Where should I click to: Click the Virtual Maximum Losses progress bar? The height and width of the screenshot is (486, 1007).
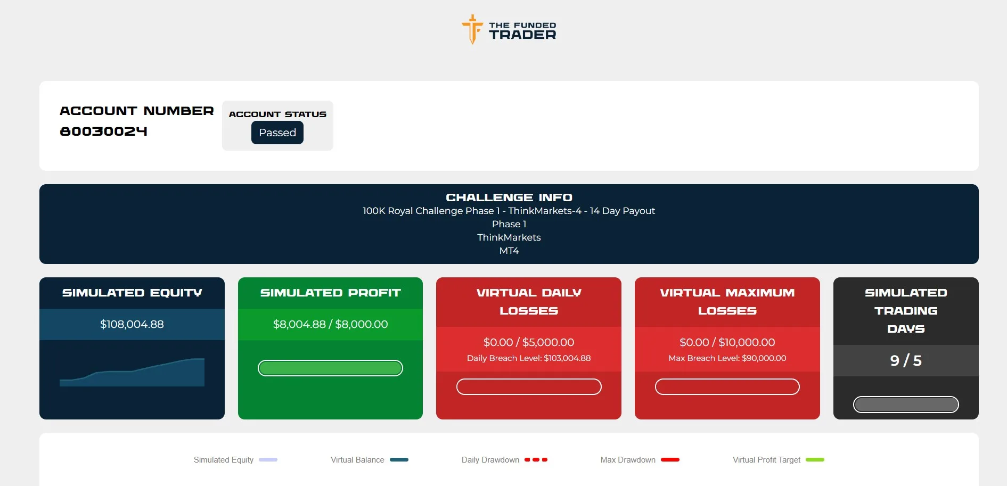(727, 386)
